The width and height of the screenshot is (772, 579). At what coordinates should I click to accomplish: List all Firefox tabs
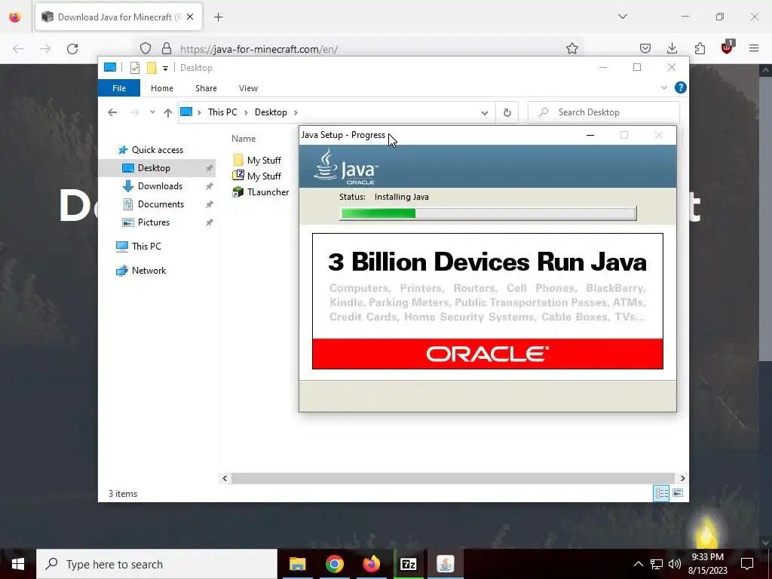tap(622, 17)
